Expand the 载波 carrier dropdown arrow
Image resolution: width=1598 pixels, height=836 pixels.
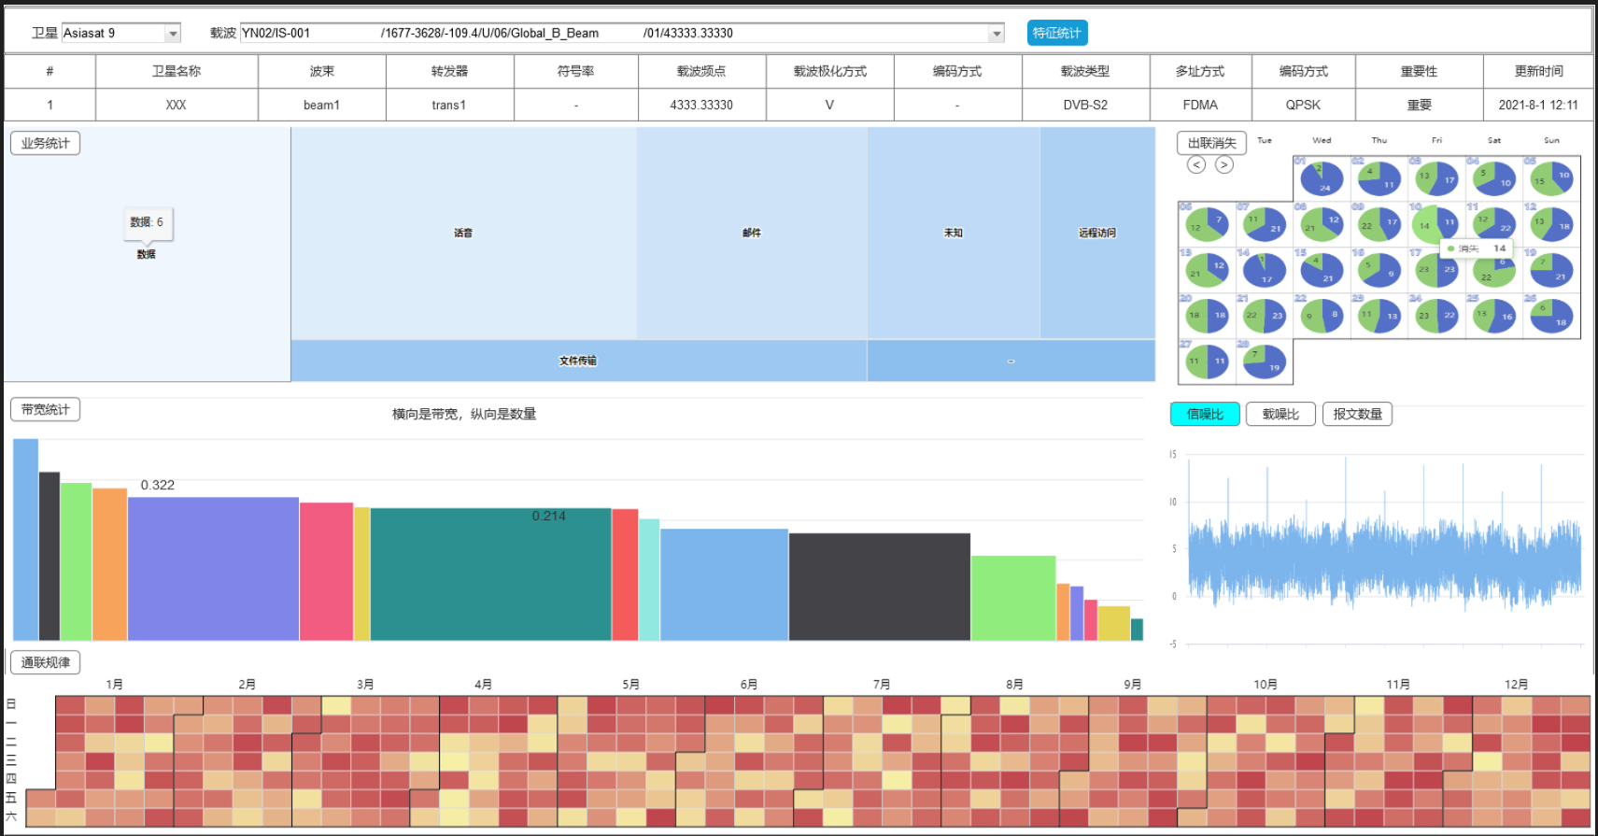(997, 34)
